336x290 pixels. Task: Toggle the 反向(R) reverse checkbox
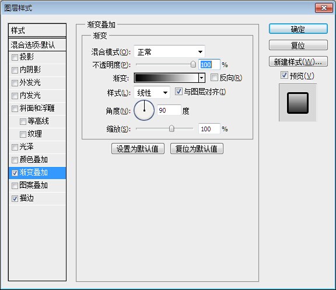pyautogui.click(x=214, y=78)
